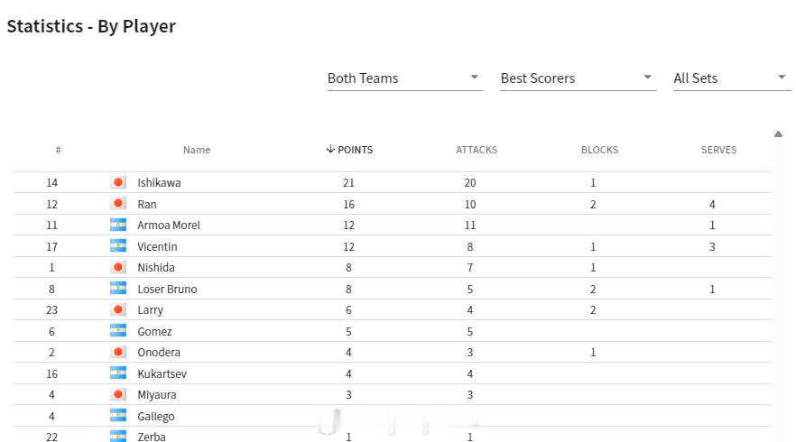Click the Japan flag next to Ishikawa
Viewport: 796px width, 442px height.
(x=118, y=183)
